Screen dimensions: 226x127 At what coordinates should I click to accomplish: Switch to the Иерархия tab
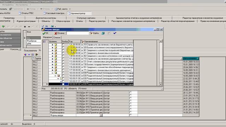tap(47, 37)
